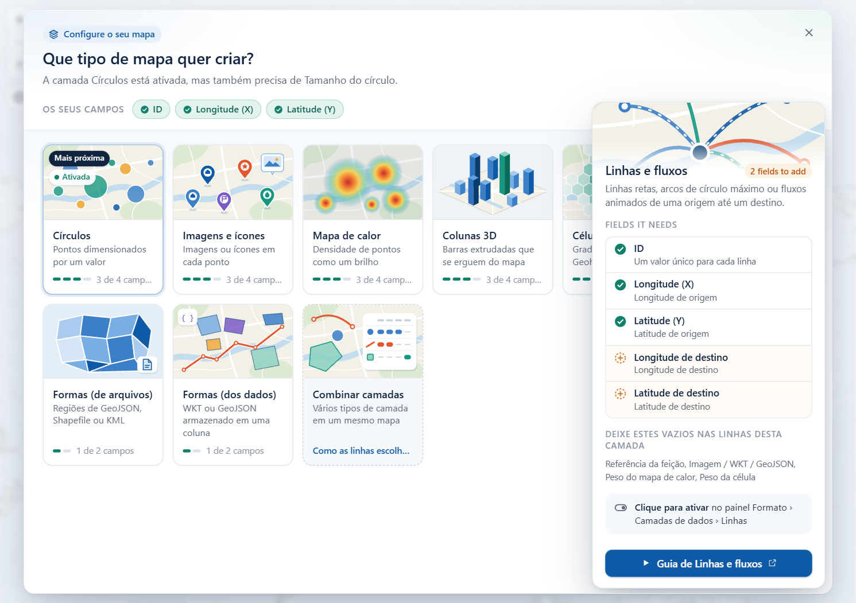This screenshot has height=603, width=856.
Task: Click the green check beside ID field row
Action: point(621,249)
